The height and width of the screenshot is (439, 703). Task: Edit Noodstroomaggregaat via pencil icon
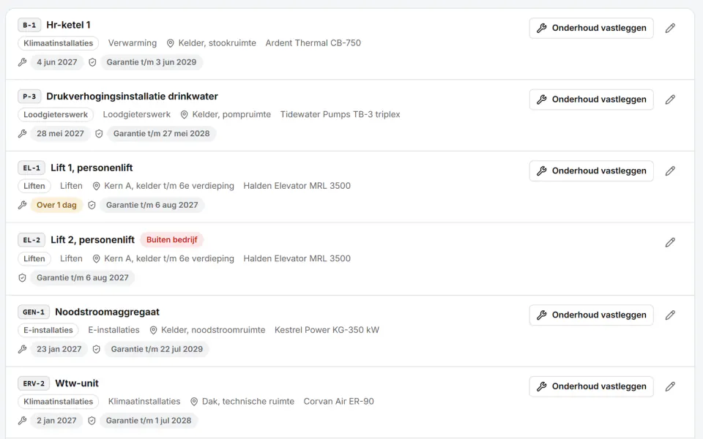(670, 315)
